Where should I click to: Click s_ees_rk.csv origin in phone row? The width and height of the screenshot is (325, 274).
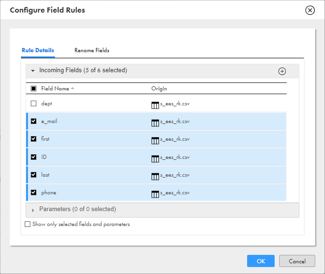click(175, 193)
